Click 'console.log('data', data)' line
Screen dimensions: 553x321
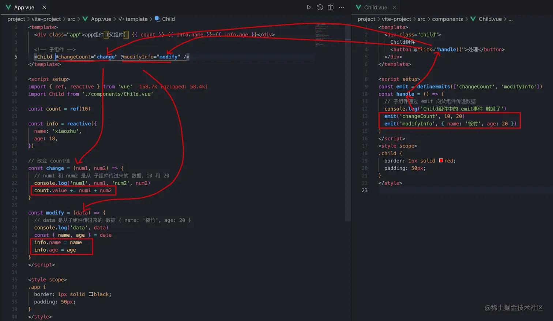(x=71, y=228)
